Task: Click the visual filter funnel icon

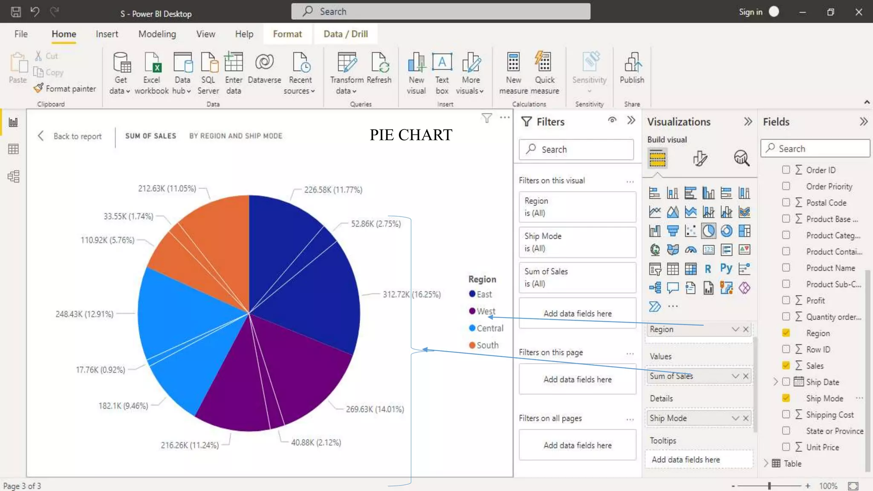Action: [486, 118]
